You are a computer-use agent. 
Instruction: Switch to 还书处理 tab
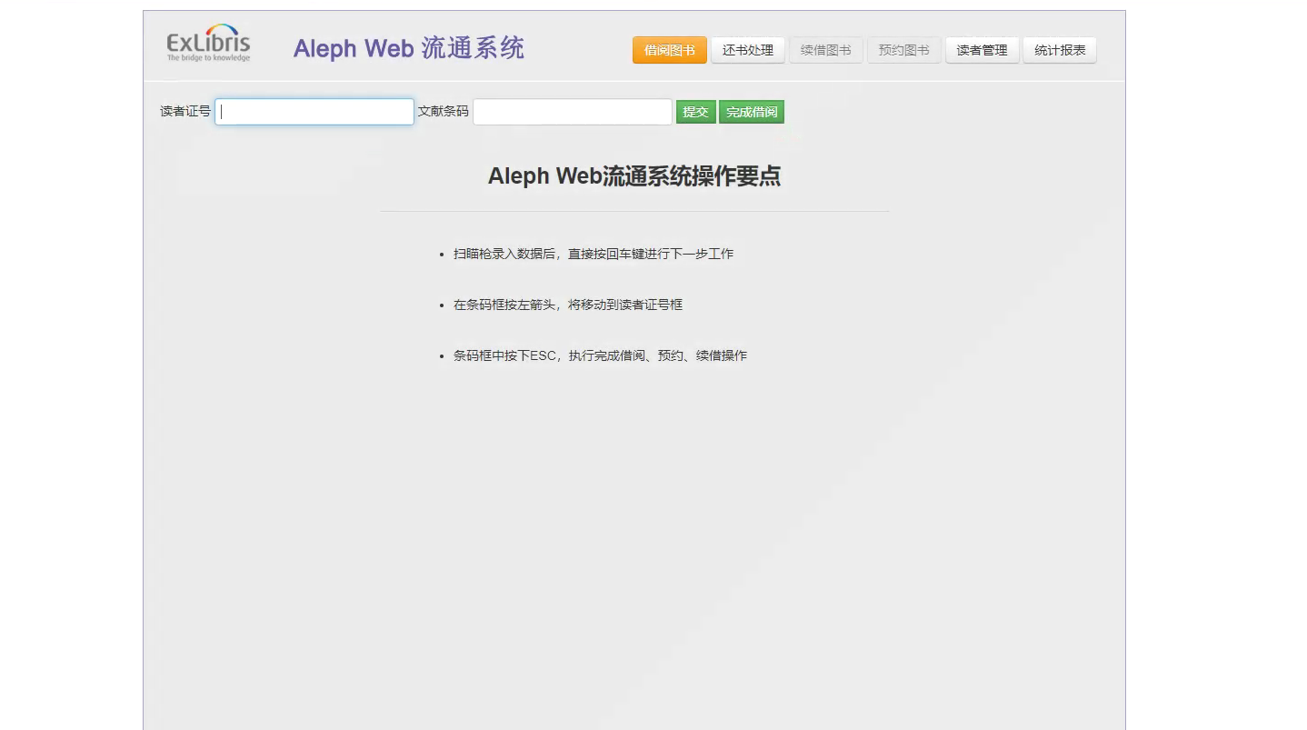[x=747, y=50]
